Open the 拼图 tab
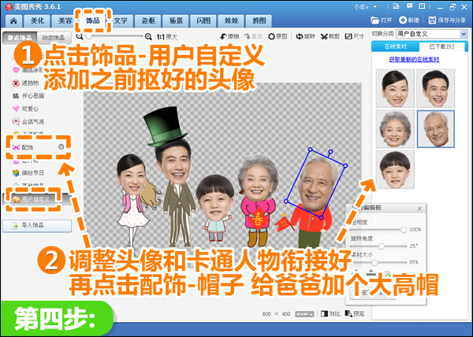 tap(259, 20)
